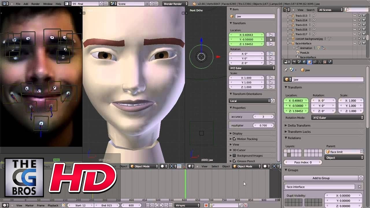Collapse the face-interface tree item

click(288, 43)
